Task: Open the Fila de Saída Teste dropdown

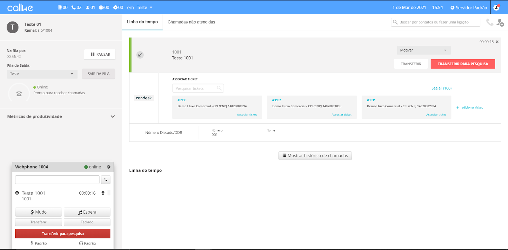Action: click(42, 74)
